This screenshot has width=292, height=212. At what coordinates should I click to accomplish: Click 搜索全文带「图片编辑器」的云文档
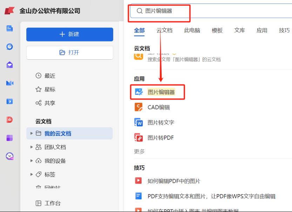coord(184,59)
